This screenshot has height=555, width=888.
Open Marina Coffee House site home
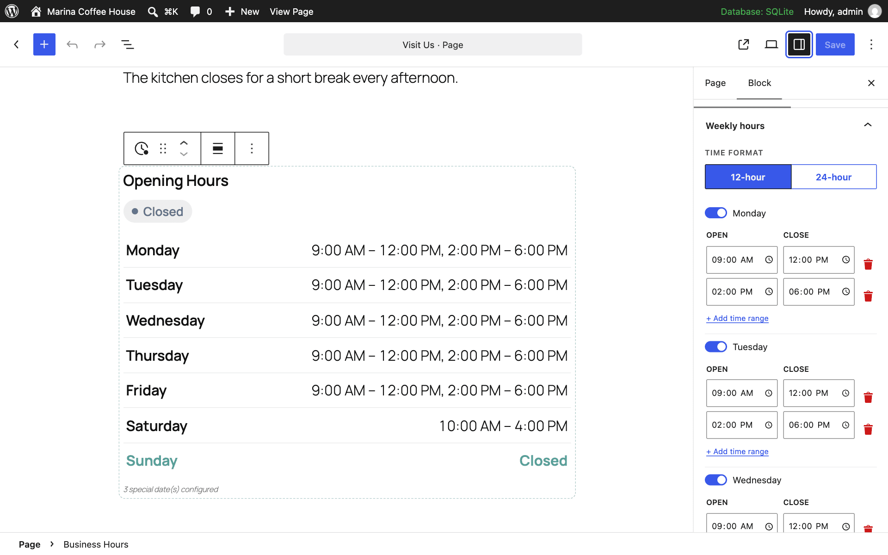click(x=83, y=11)
